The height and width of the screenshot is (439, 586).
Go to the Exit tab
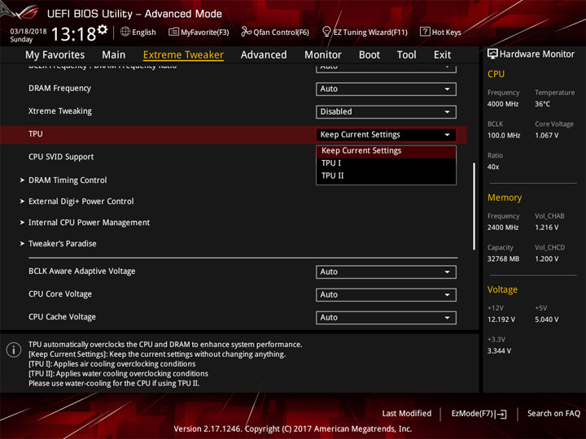442,55
